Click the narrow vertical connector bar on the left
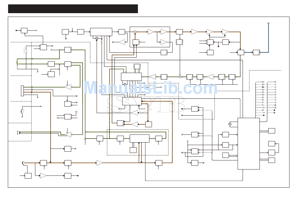Viewport: 297px width, 209px height. pos(22,91)
